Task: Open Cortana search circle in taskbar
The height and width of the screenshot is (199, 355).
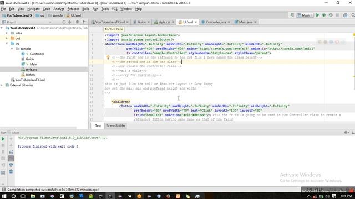Action: 13,196
